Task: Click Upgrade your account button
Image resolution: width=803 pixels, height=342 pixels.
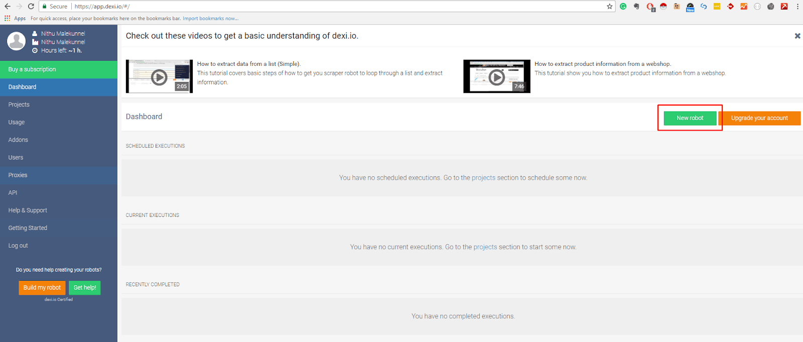Action: 759,118
